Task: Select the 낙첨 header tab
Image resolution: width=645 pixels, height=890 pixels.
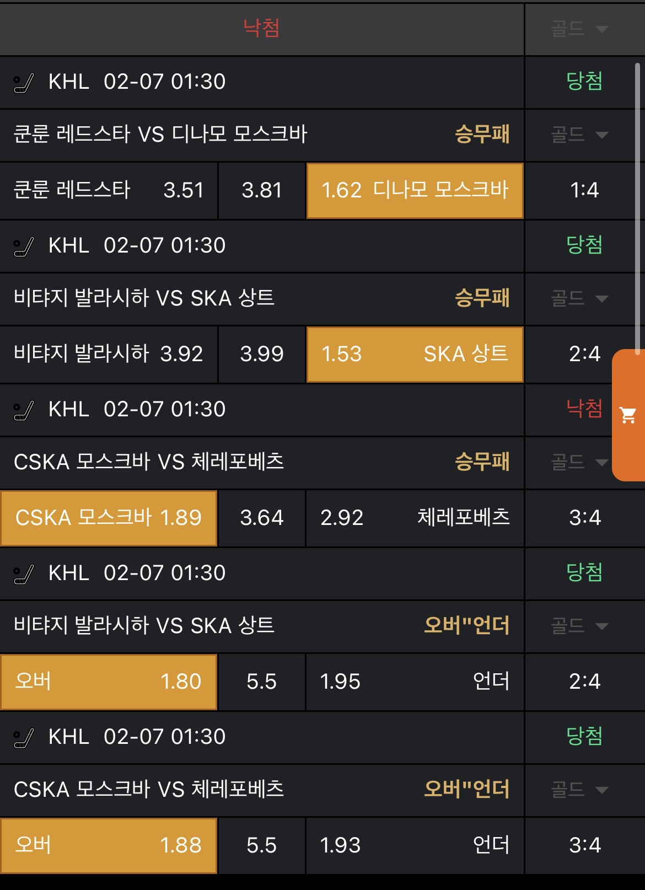Action: pyautogui.click(x=261, y=28)
